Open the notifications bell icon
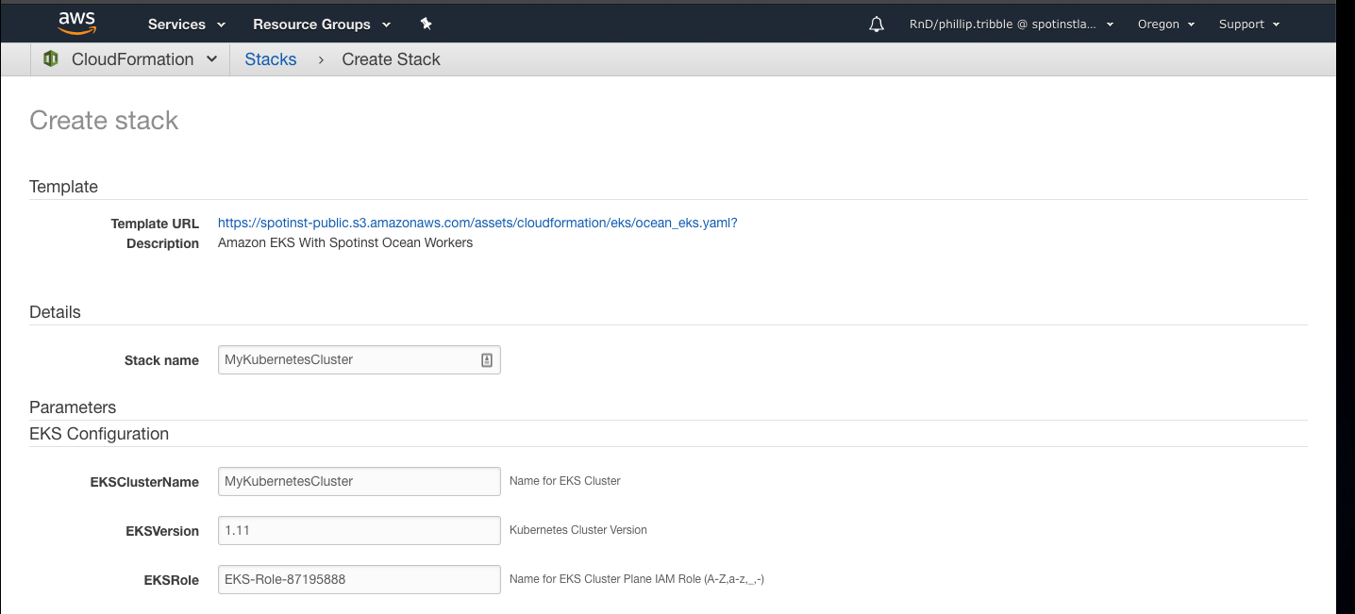Viewport: 1355px width, 614px height. tap(877, 25)
